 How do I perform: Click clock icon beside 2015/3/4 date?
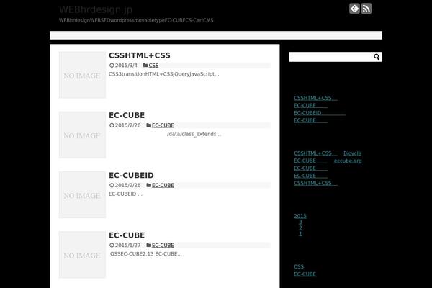tap(112, 66)
